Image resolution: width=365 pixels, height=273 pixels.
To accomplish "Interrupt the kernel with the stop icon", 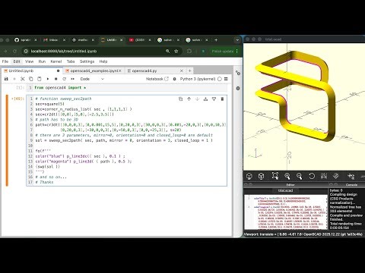I will tap(56, 79).
